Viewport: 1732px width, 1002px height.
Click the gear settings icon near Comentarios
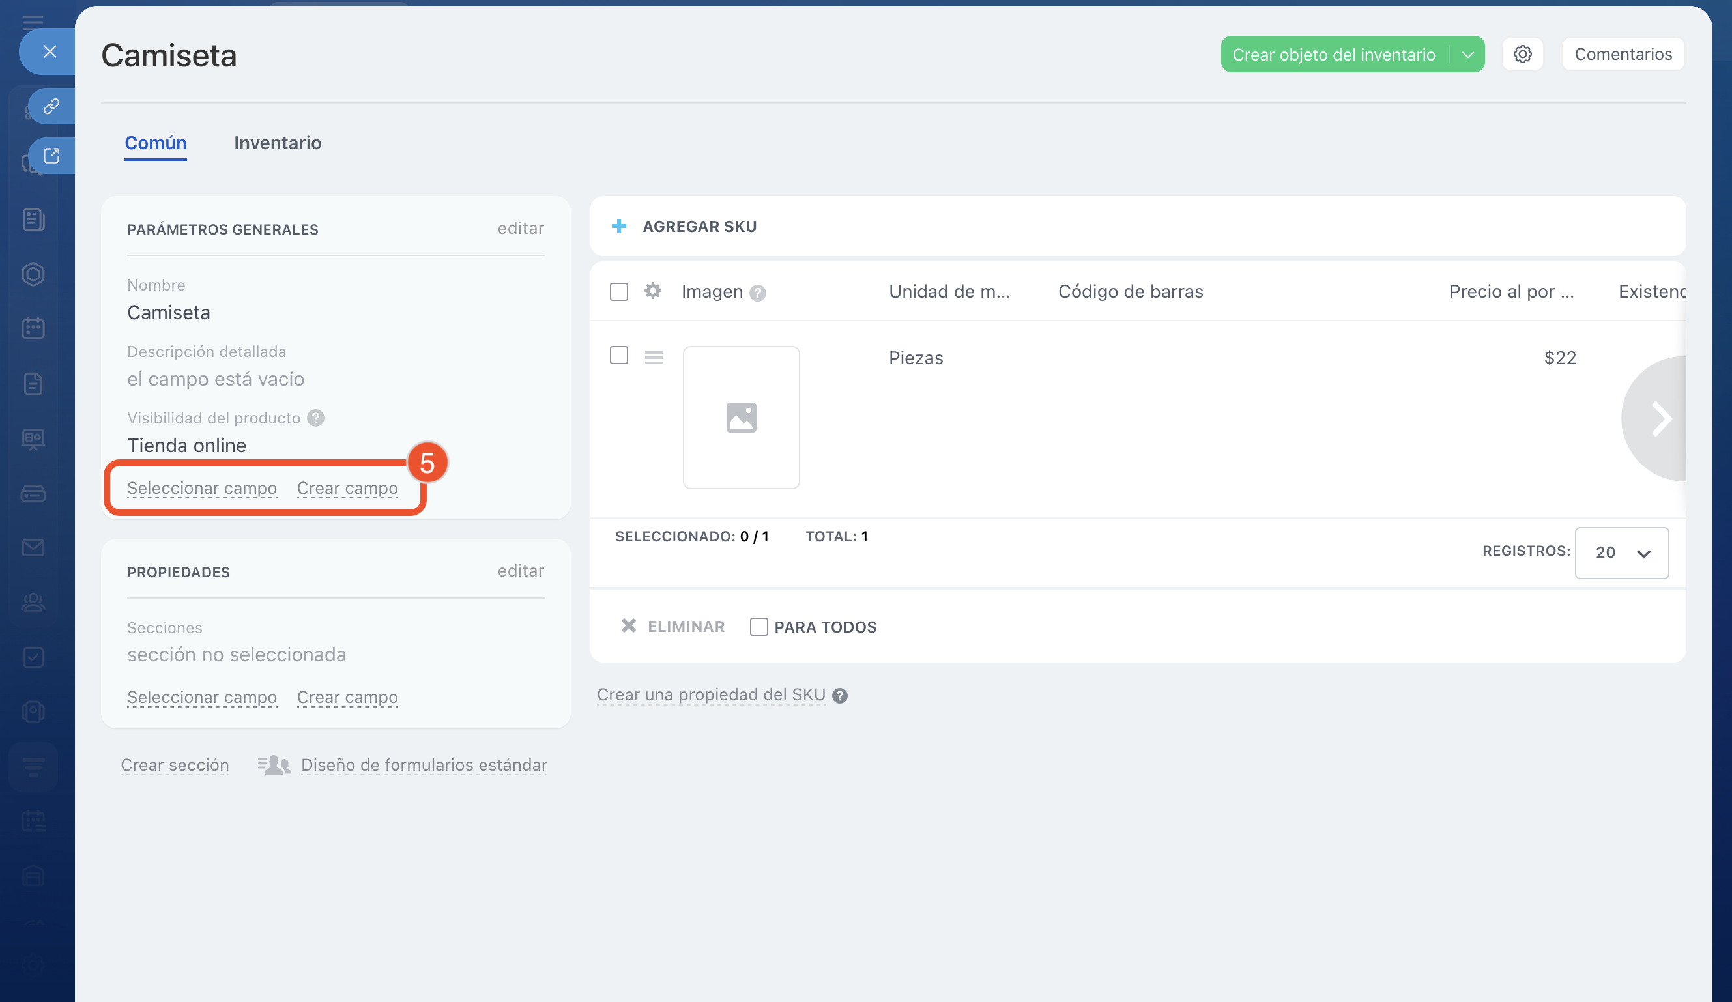pyautogui.click(x=1522, y=54)
